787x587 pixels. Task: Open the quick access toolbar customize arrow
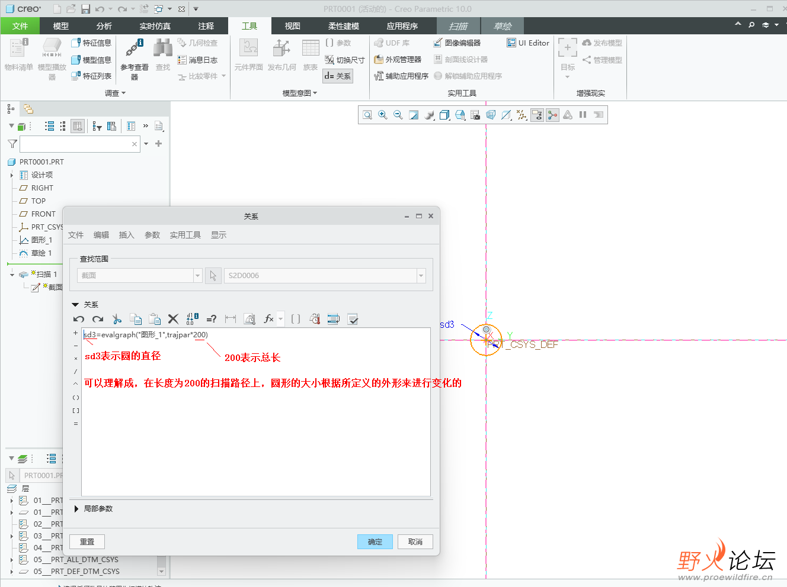pyautogui.click(x=196, y=9)
